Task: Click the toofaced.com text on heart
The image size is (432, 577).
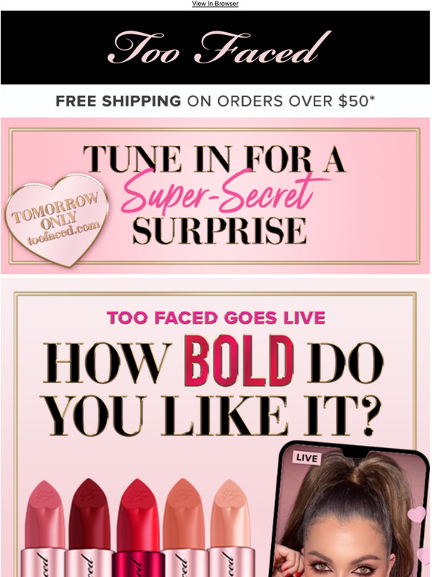Action: coord(63,233)
